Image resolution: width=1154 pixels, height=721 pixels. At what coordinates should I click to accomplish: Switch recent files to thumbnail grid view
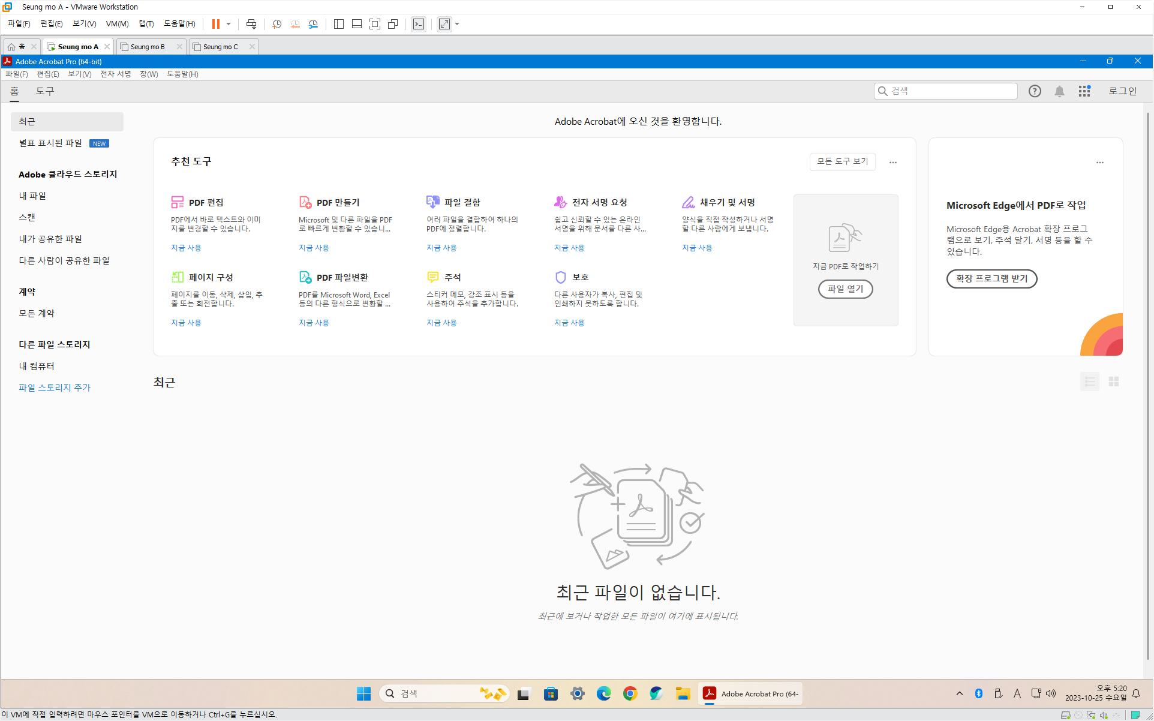(1114, 382)
